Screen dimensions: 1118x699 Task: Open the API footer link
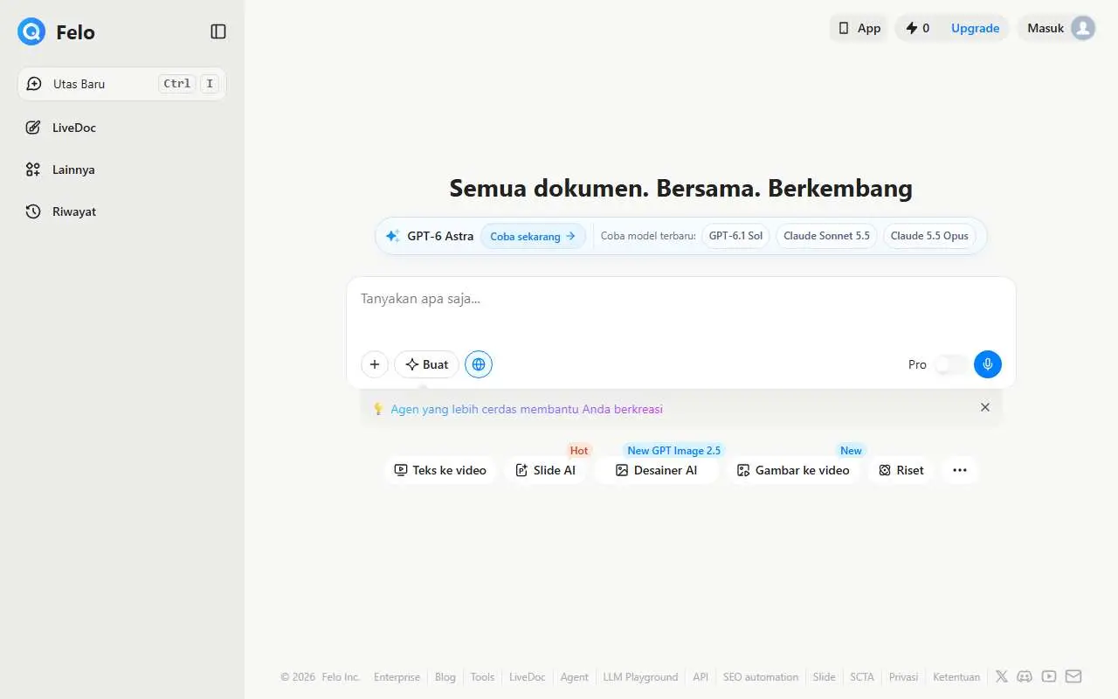(700, 677)
